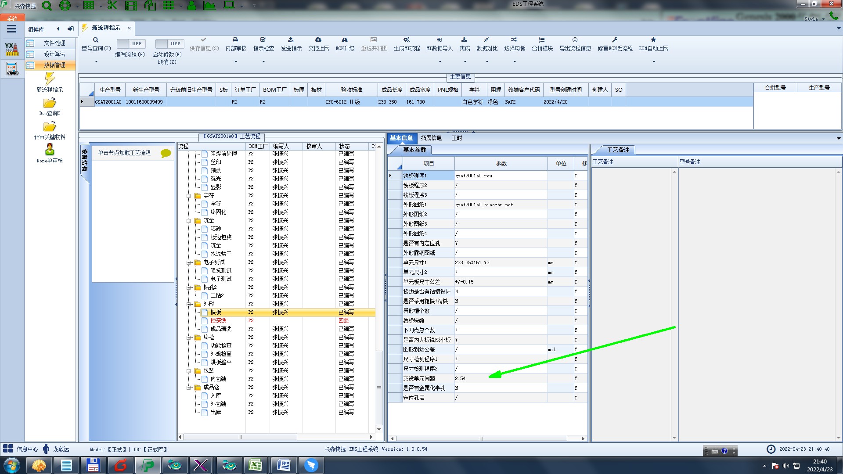Collapse the 外形 folder in process tree
This screenshot has width=843, height=474.
pos(189,304)
